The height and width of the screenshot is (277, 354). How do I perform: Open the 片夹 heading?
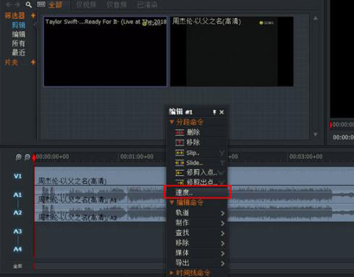click(12, 62)
